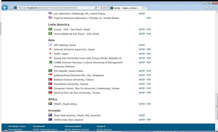Click FTP link for Universidade de Sao Paulo CCE
The image size is (218, 132).
coord(149,34)
